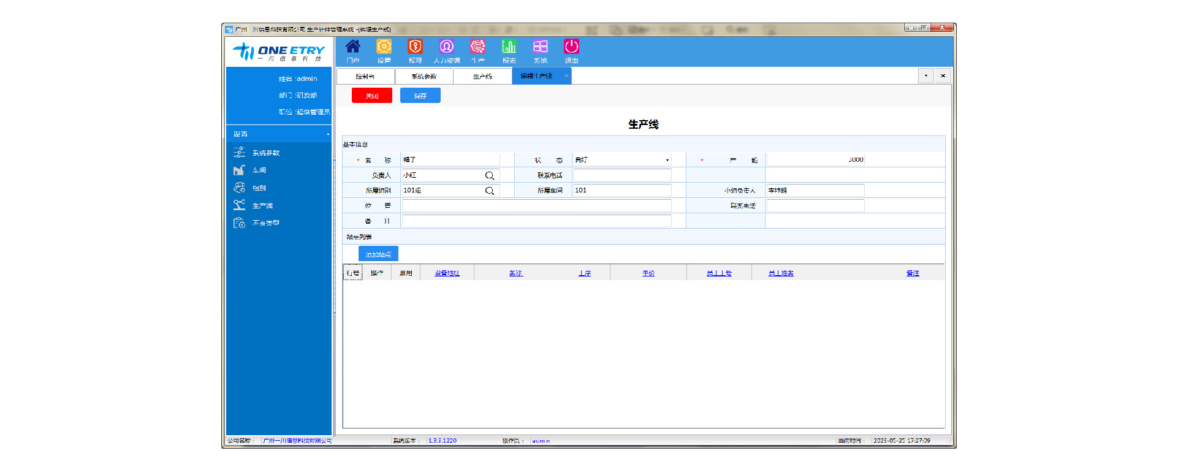The image size is (1178, 472).
Task: Open the 生产 production icon
Action: click(x=478, y=51)
